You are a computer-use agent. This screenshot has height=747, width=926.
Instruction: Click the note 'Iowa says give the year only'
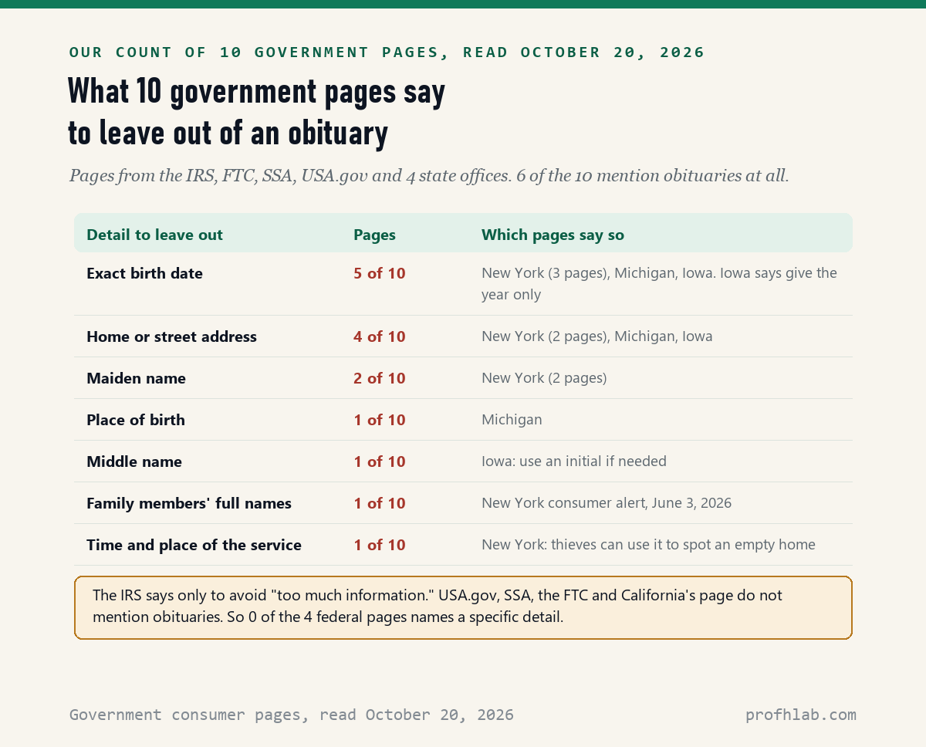659,283
